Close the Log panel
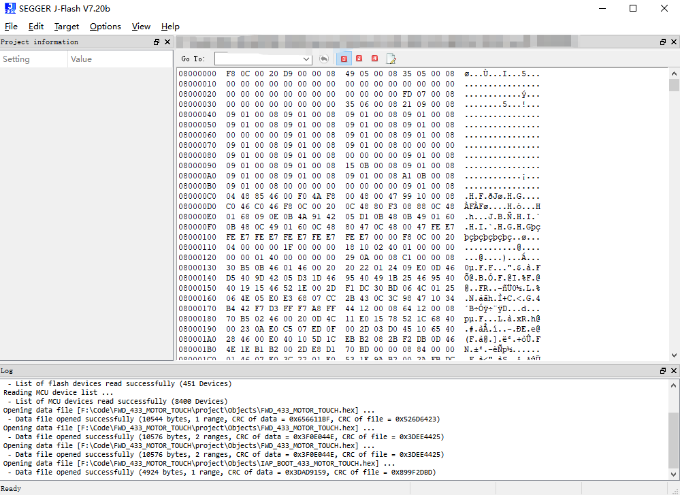 coord(673,370)
